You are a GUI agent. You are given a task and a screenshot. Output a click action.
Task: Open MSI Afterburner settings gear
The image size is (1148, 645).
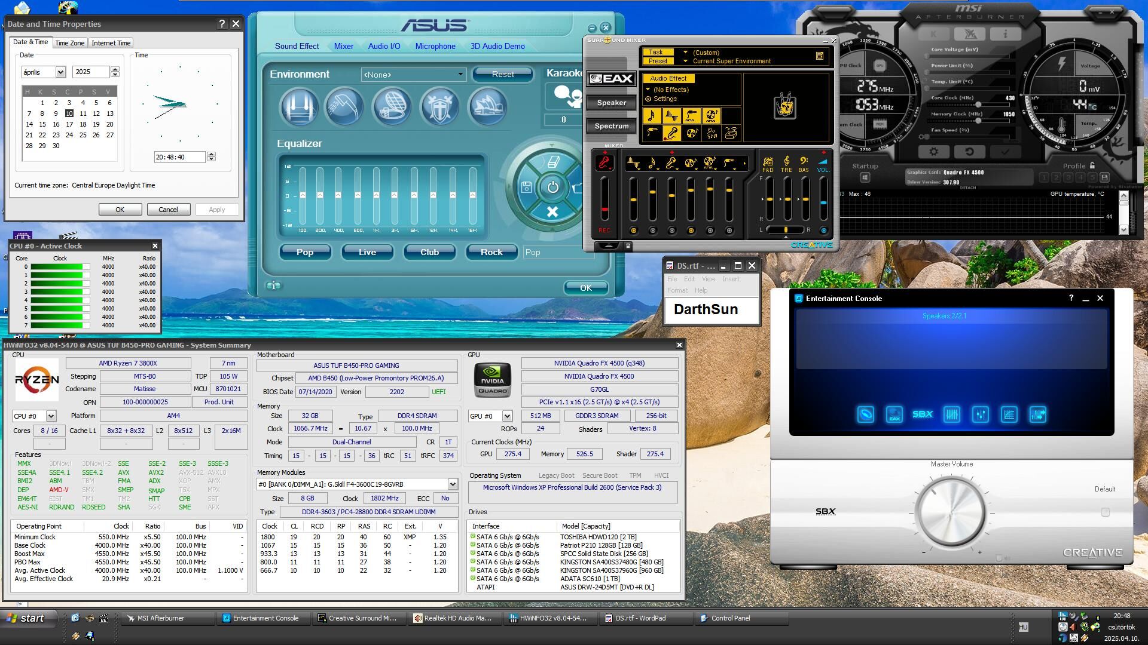click(934, 152)
